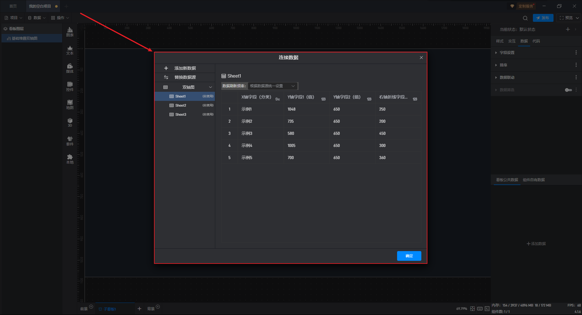Open the 项目 menu
Screen dimensions: 582x315
(14, 18)
